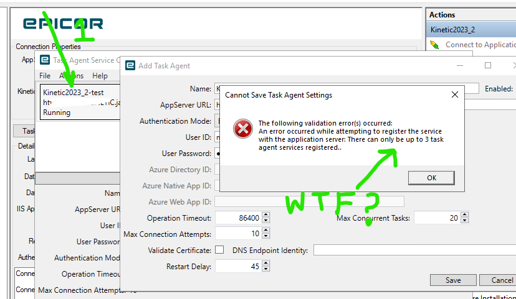
Task: Click the DNS Endpoint Identity field
Action: coord(414,250)
